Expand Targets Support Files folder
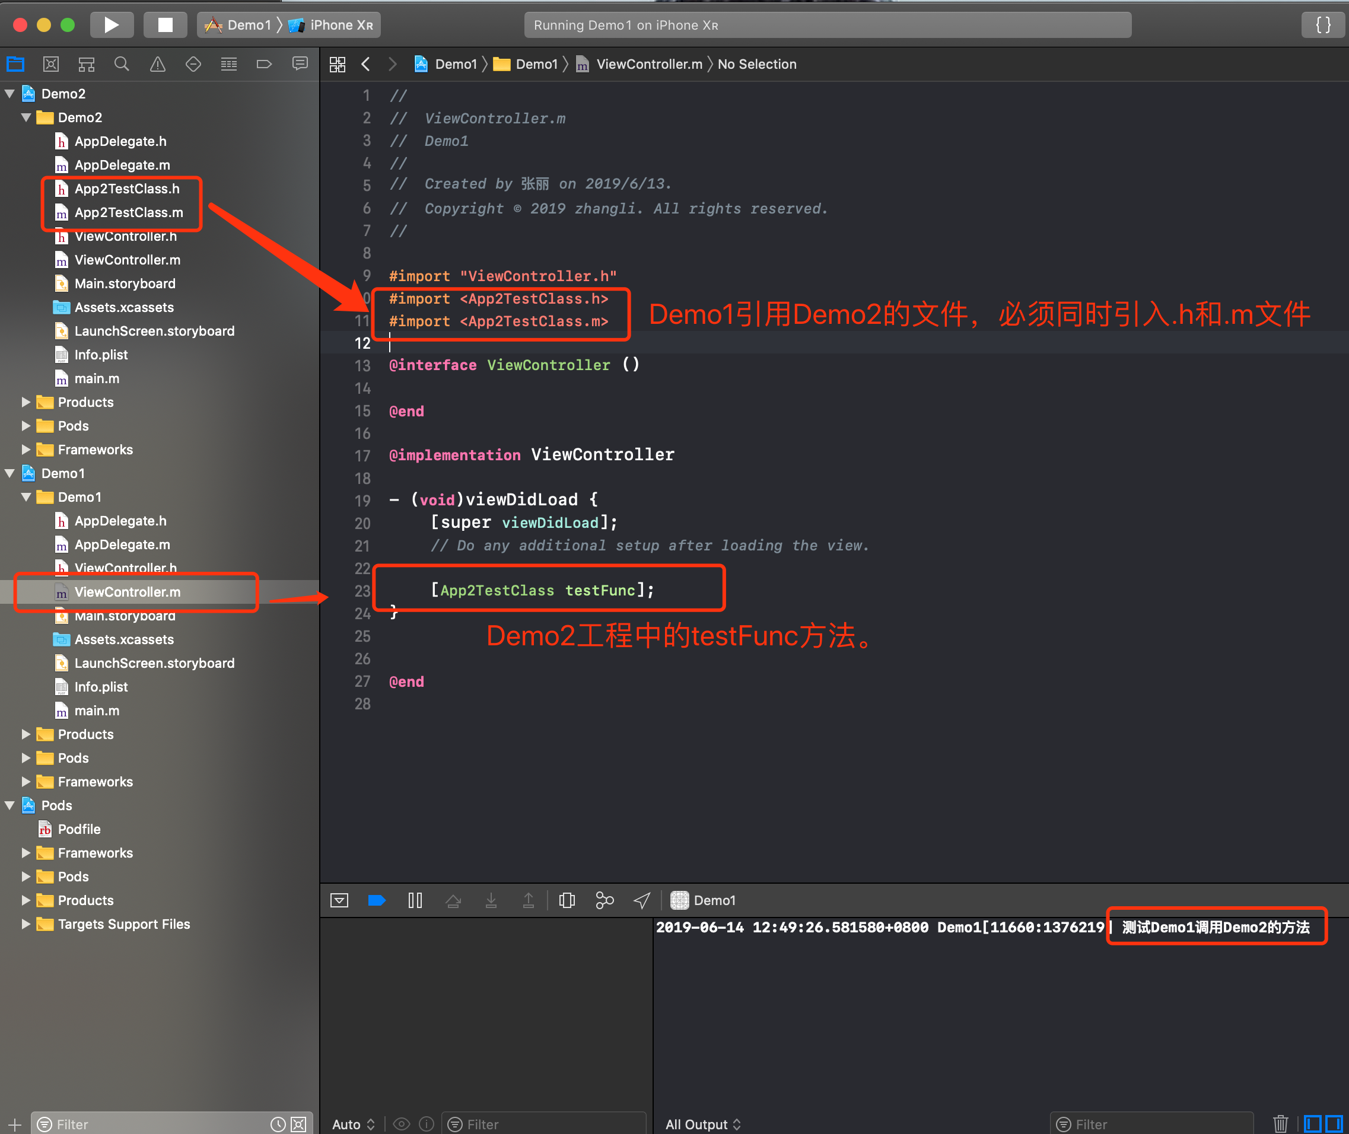 coord(26,925)
